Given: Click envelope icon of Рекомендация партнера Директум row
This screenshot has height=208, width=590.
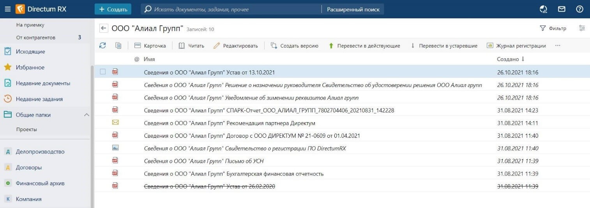Looking at the screenshot, I should tap(115, 123).
